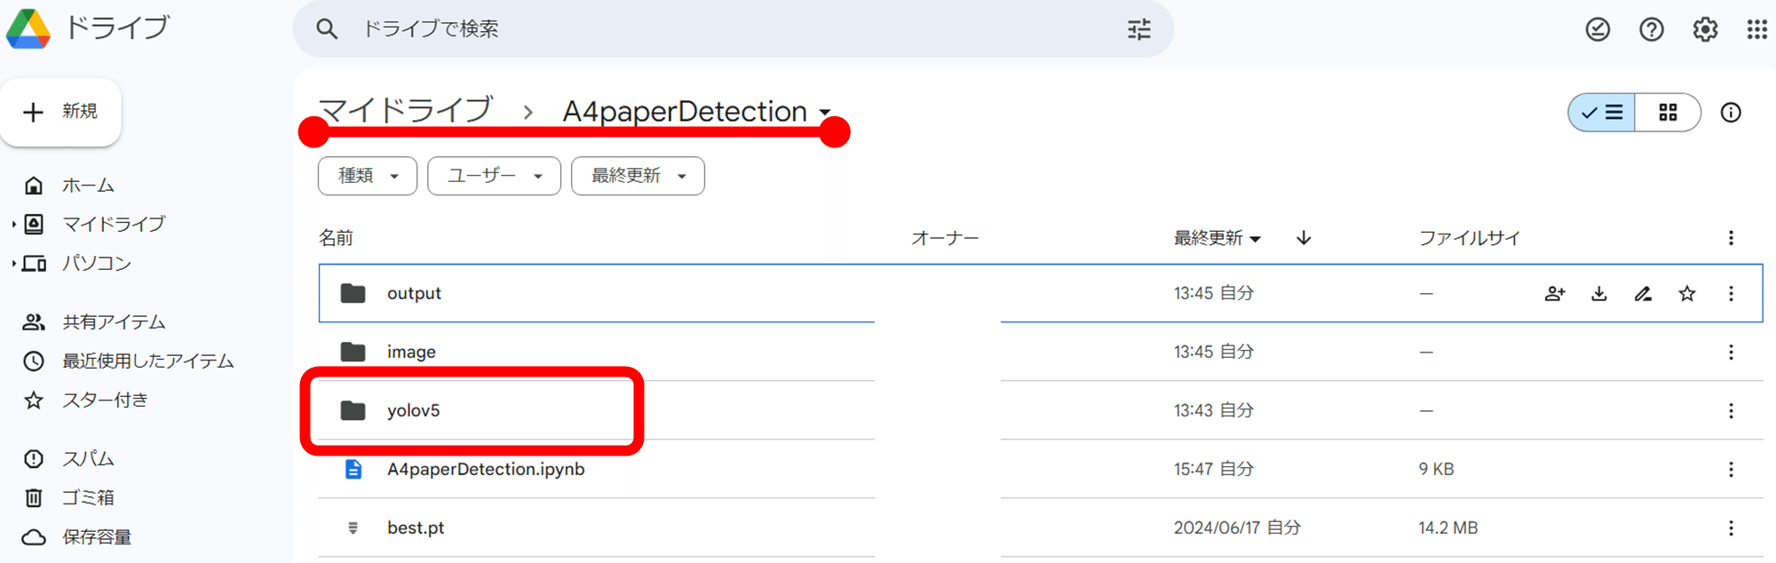Open the 最終更新 column sort dropdown
The image size is (1776, 563).
coord(1255,239)
